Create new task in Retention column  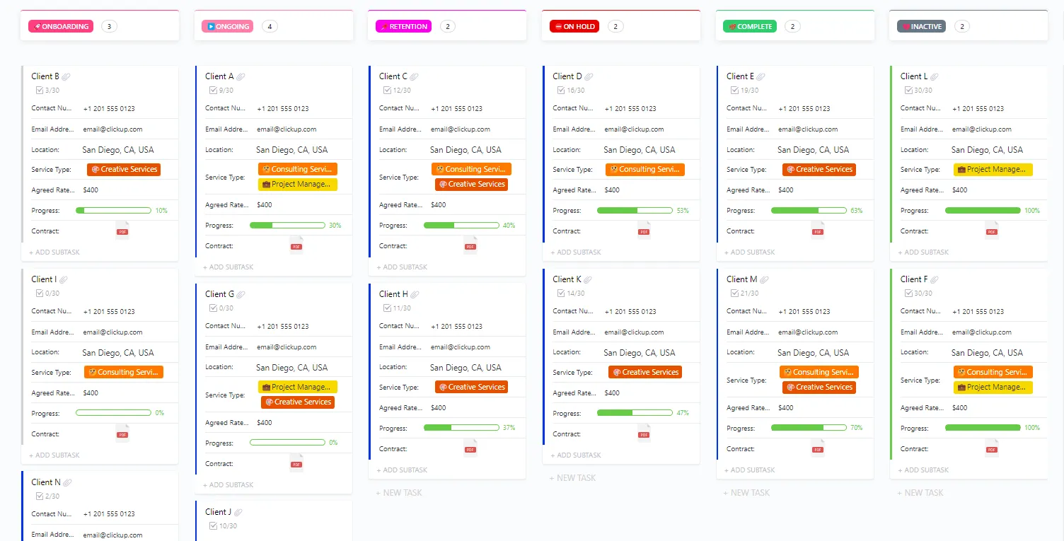point(399,492)
